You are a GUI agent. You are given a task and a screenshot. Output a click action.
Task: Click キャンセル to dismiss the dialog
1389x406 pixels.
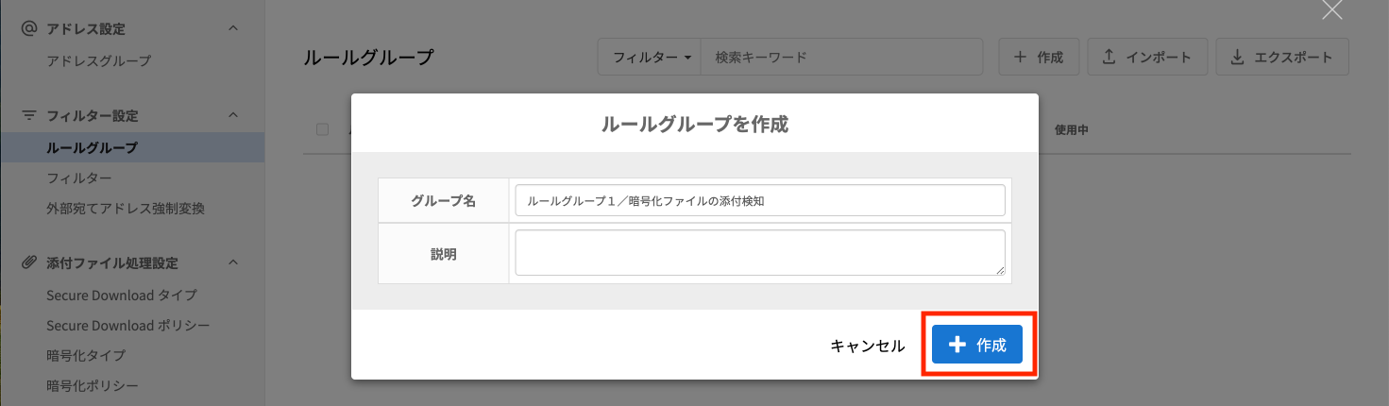867,346
